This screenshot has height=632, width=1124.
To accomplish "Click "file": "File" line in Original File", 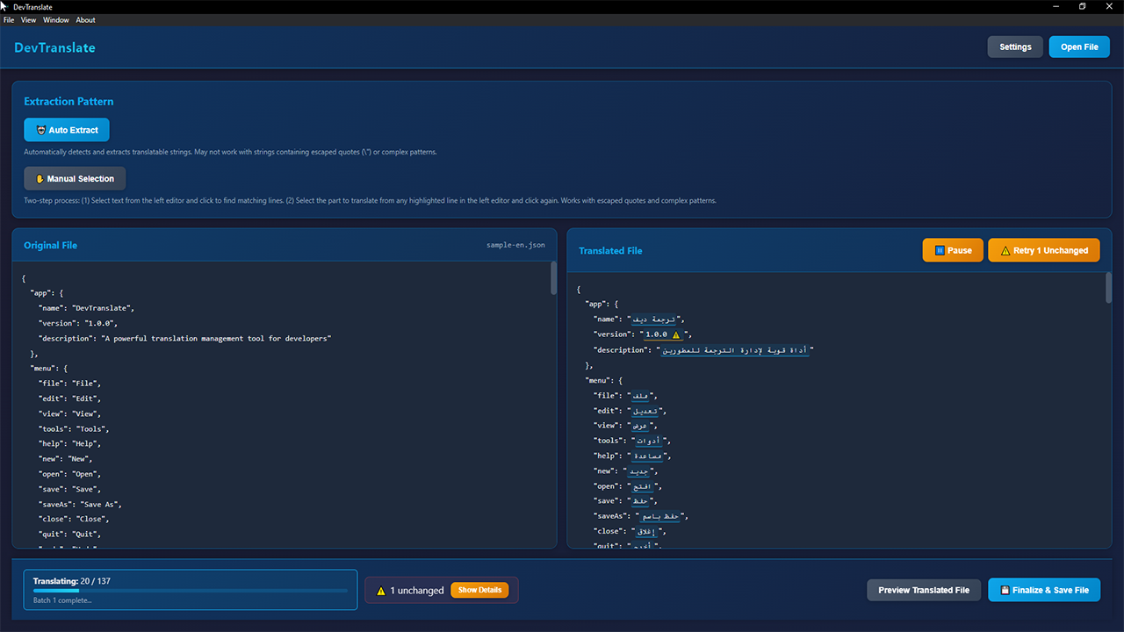I will pos(70,384).
